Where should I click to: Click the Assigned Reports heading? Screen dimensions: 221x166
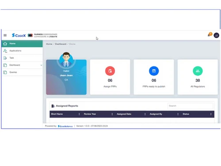pos(67,106)
